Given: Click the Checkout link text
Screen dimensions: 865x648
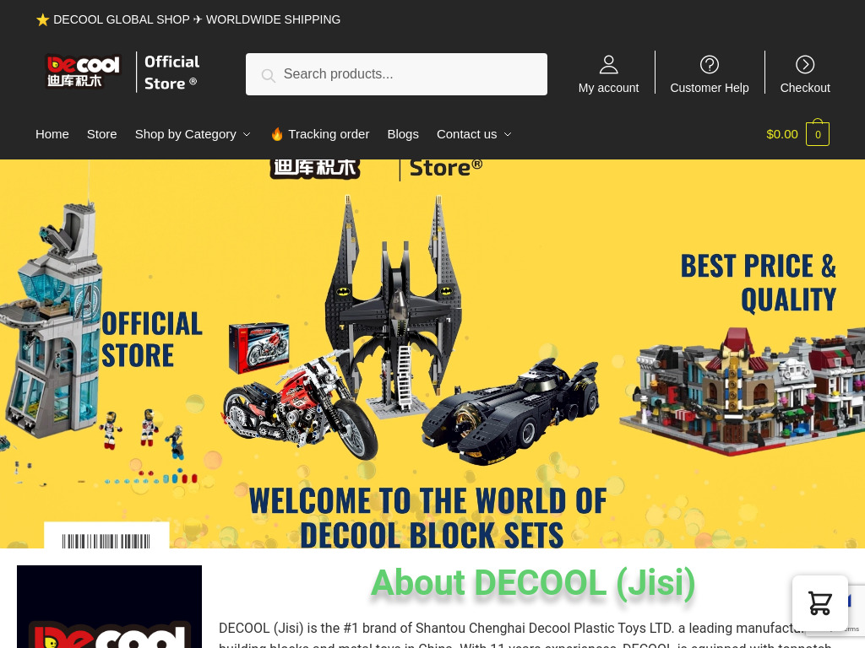Looking at the screenshot, I should (x=805, y=88).
